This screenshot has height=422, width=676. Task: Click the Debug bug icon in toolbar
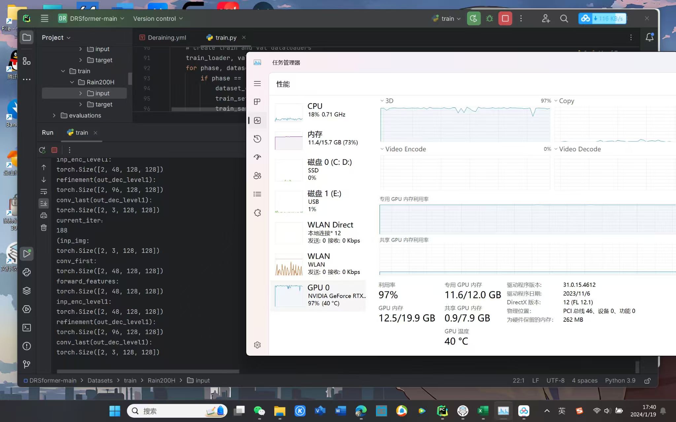tap(490, 18)
